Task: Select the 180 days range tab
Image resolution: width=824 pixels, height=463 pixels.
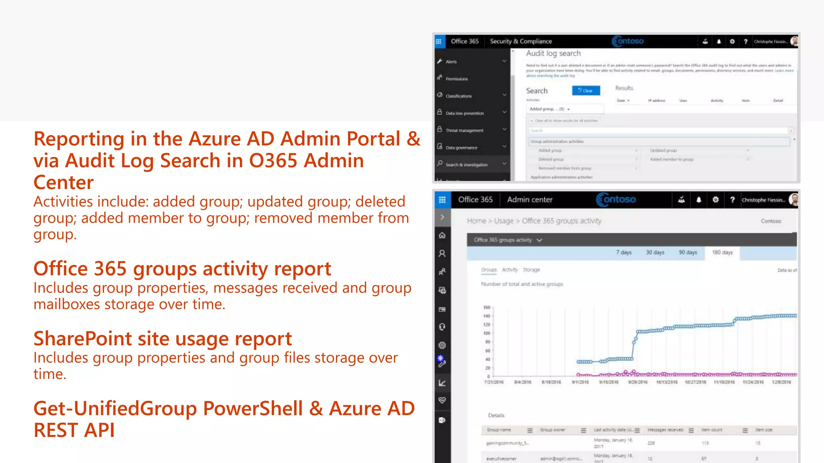Action: pyautogui.click(x=722, y=252)
